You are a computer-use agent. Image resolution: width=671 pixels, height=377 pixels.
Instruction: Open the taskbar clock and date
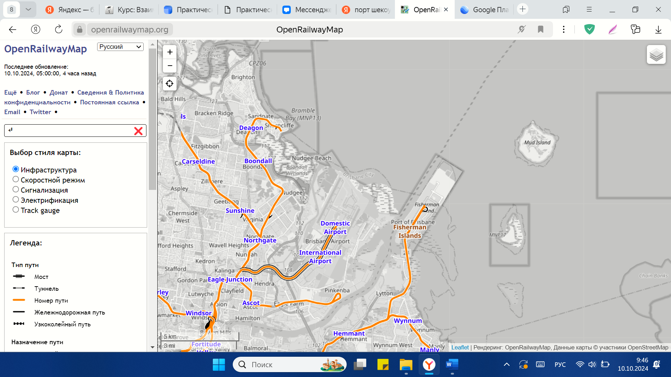[633, 364]
